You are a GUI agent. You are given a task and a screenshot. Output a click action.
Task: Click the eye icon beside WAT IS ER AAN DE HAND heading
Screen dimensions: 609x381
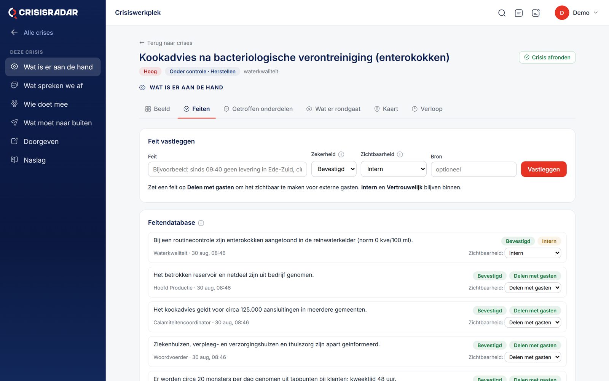coord(142,88)
